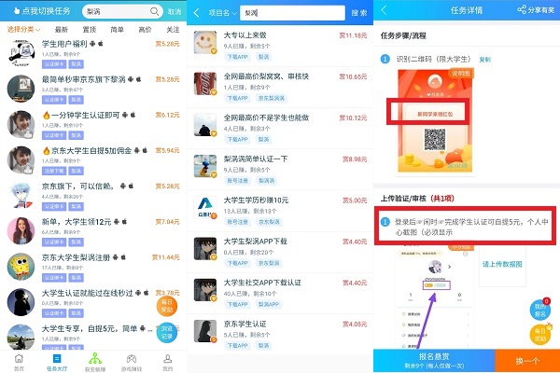
Task: Select the 高价 sorting tab
Action: coord(145,30)
